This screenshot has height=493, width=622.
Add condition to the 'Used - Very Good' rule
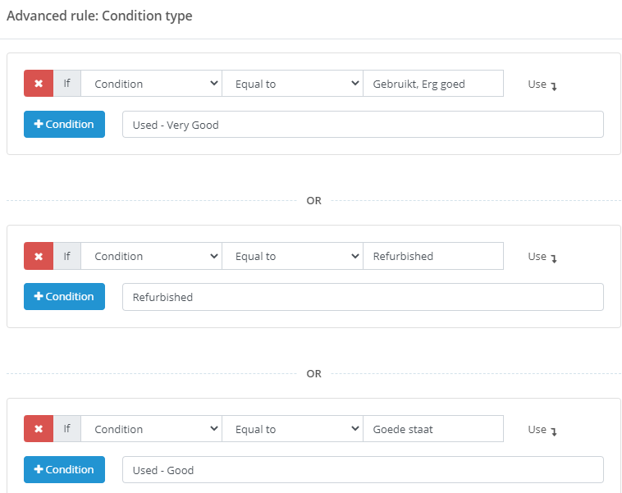pos(64,124)
